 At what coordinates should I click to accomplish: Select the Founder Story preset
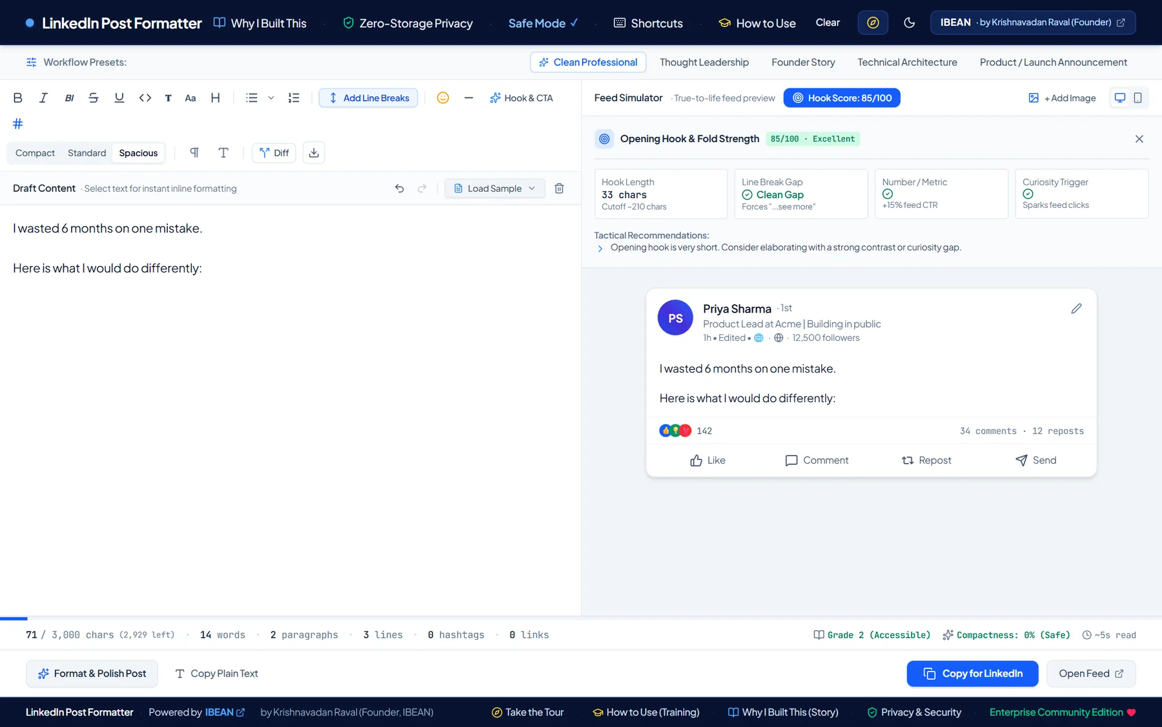pyautogui.click(x=803, y=63)
